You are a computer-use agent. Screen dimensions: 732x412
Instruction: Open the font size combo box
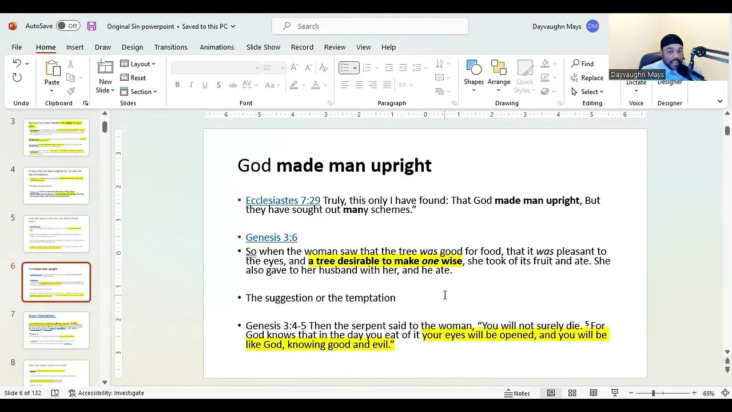tap(274, 68)
